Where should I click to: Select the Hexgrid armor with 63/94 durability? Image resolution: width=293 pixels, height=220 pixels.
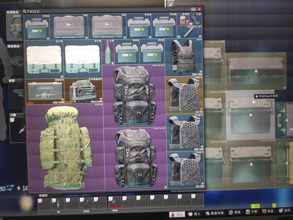tap(185, 95)
